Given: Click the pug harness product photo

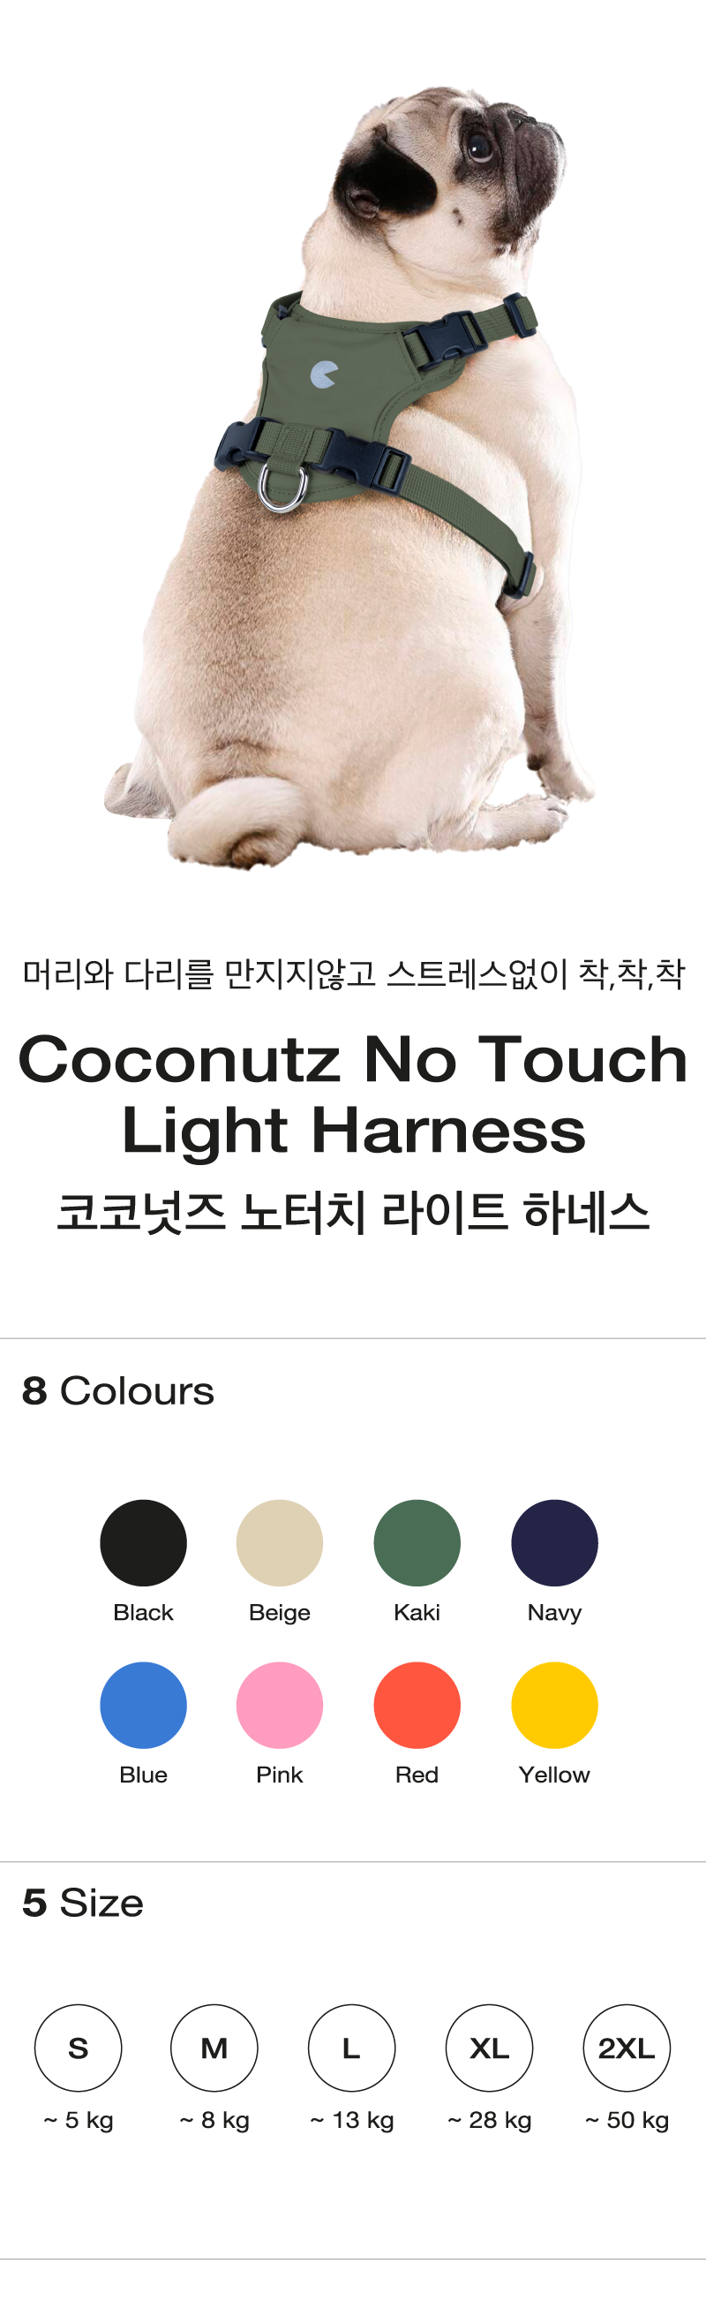Looking at the screenshot, I should coord(349,475).
